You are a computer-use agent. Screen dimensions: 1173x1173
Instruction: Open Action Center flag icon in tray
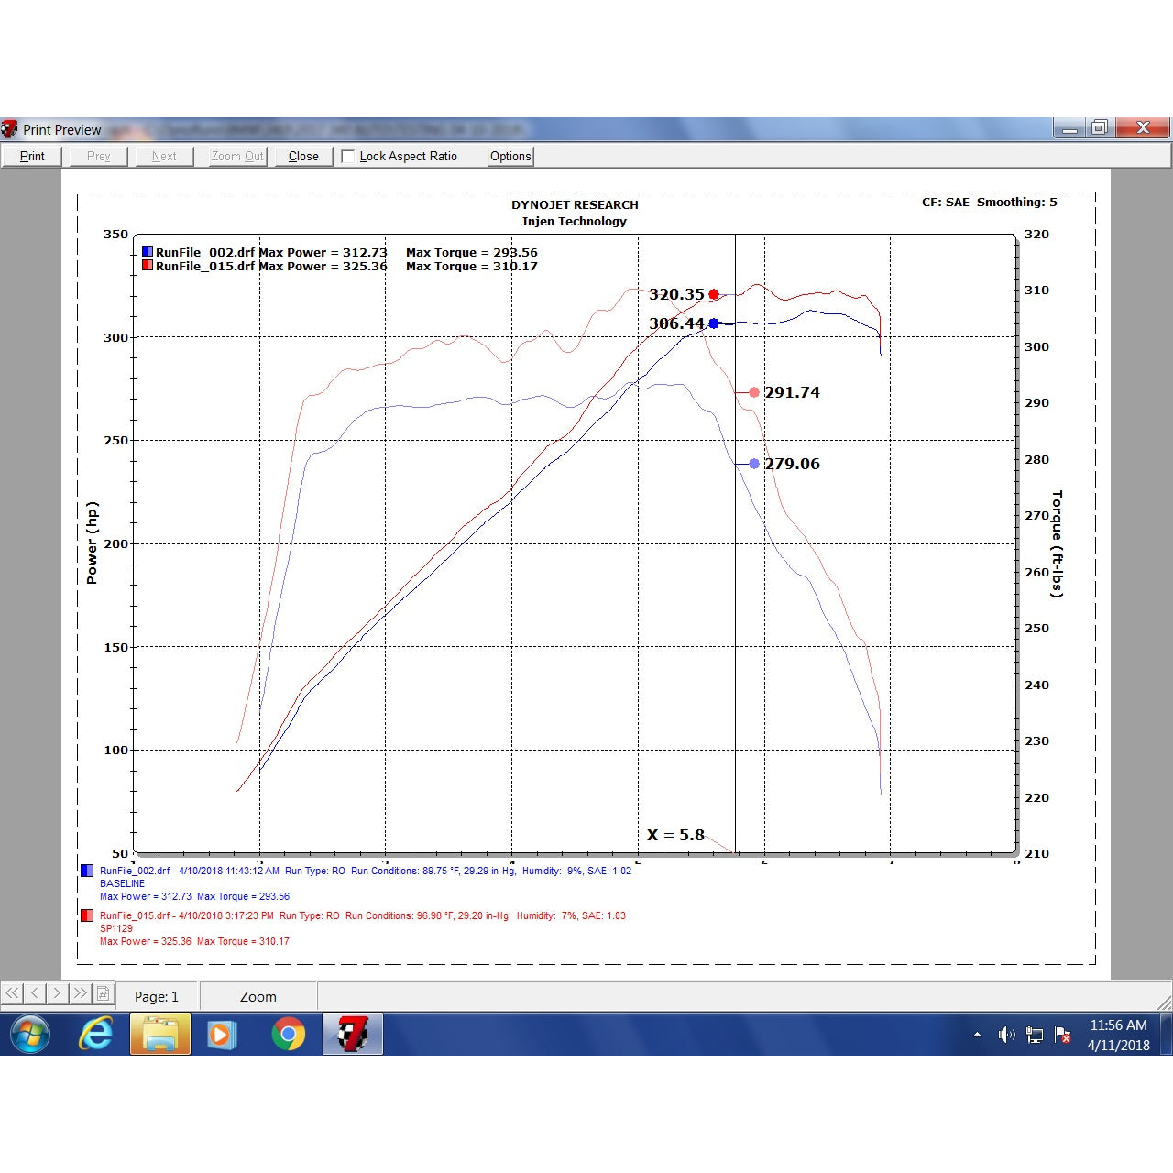1063,1035
